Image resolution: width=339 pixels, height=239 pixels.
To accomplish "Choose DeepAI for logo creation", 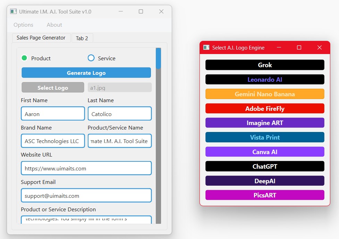I will (x=264, y=181).
